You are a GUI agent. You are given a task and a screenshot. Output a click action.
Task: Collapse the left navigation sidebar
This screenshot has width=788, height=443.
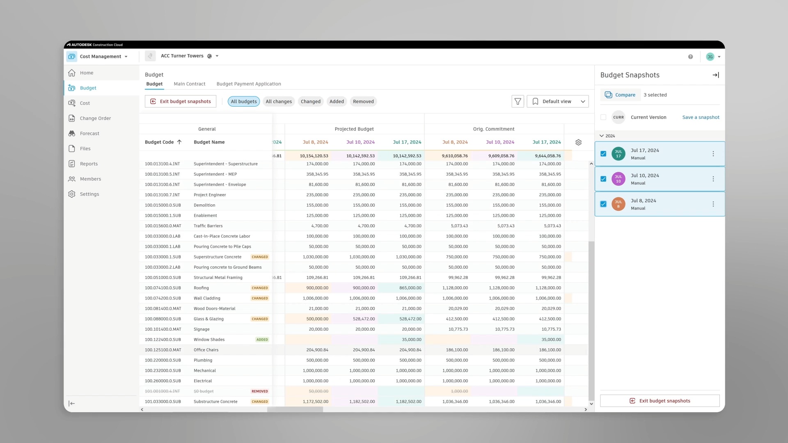(72, 404)
